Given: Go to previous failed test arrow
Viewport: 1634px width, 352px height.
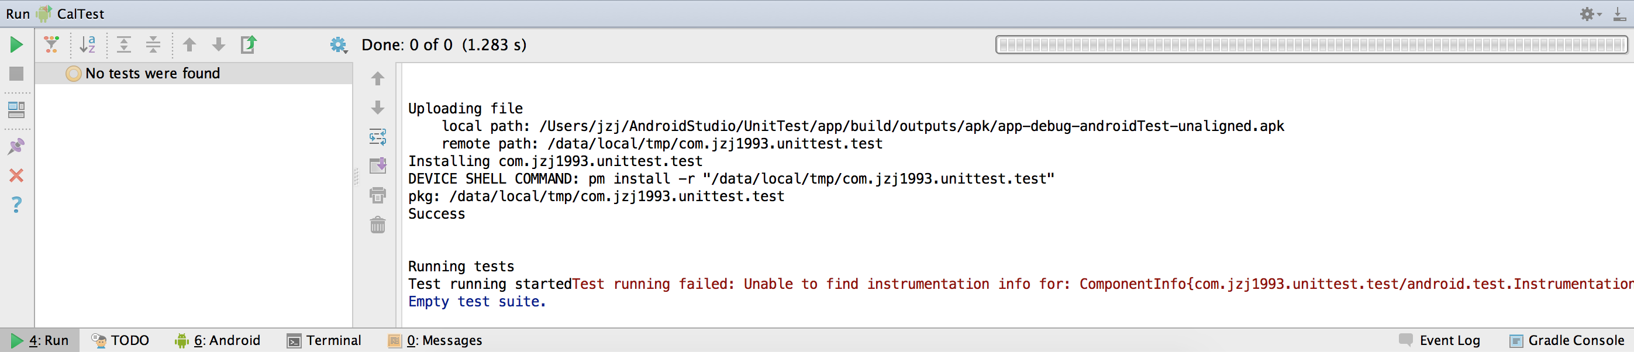Looking at the screenshot, I should 189,44.
